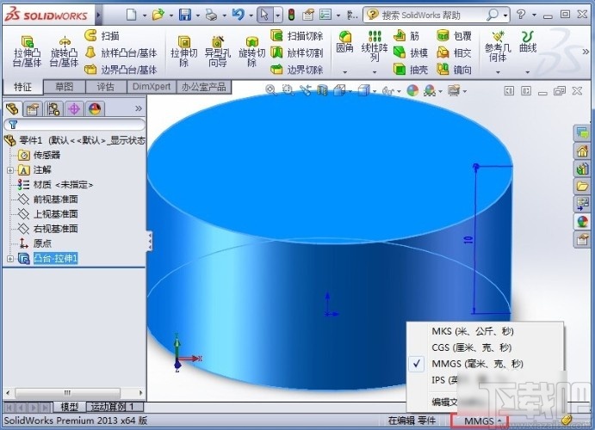Select the Rib (筋) feature

pos(406,36)
